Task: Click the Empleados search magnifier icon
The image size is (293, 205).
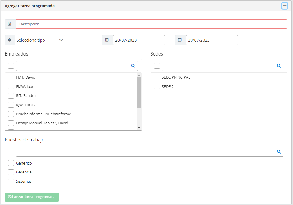Action: coord(133,66)
